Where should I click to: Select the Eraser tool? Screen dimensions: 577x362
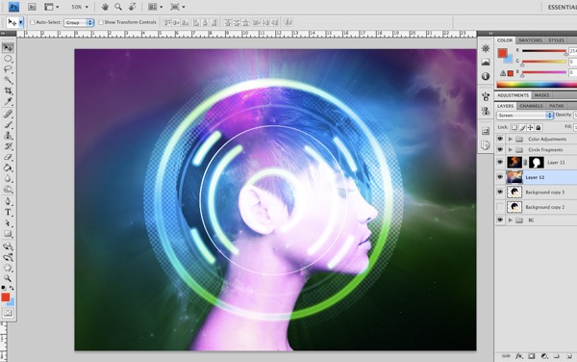pos(8,157)
